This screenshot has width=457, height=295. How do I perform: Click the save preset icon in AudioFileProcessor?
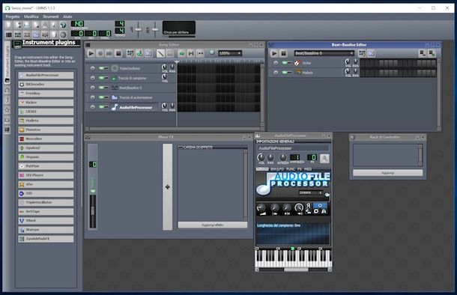pos(324,159)
